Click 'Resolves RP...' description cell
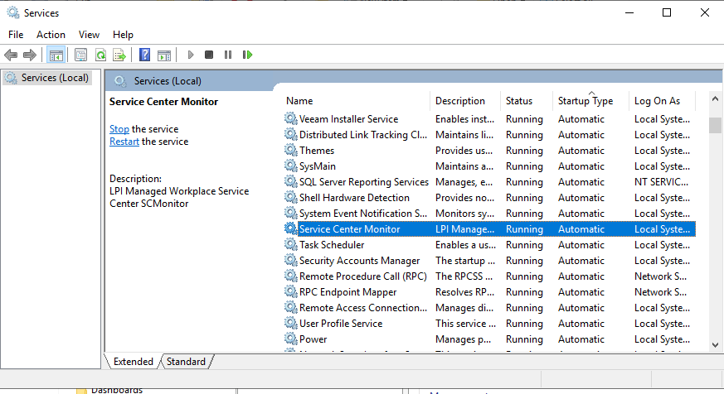 click(464, 291)
